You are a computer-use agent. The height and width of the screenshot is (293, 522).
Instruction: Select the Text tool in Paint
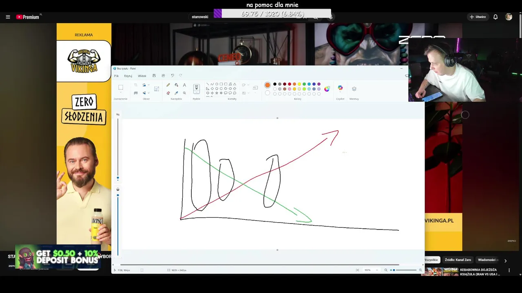coord(184,85)
